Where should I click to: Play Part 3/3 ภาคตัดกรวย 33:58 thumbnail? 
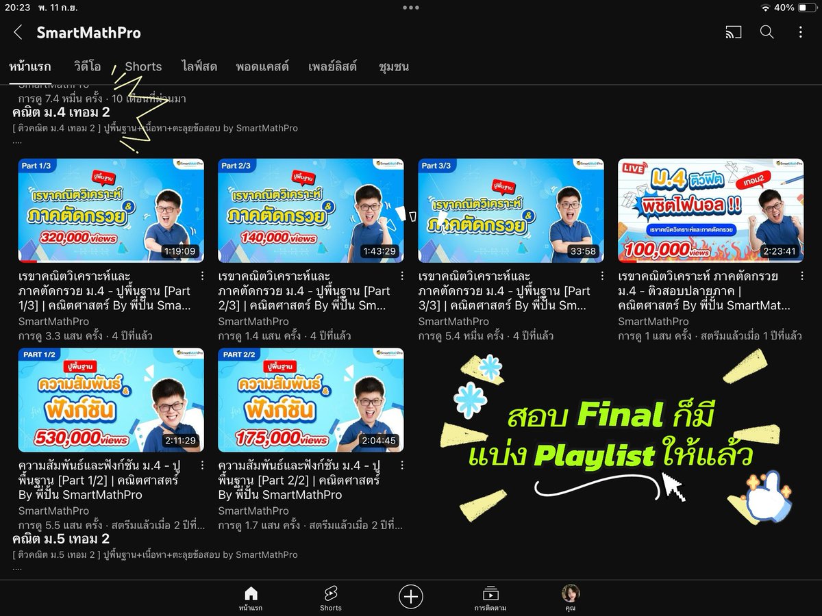[511, 211]
